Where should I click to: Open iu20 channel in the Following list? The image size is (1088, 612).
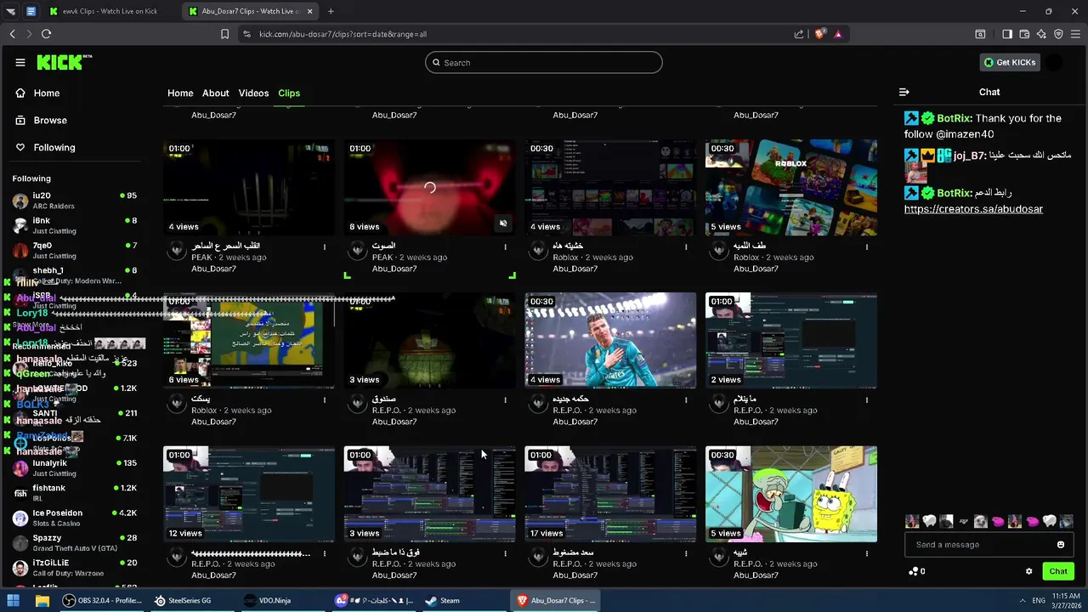tap(75, 201)
